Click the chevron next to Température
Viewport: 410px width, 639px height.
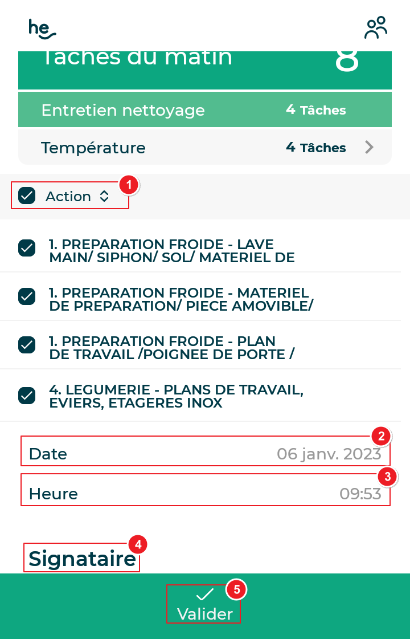click(370, 147)
